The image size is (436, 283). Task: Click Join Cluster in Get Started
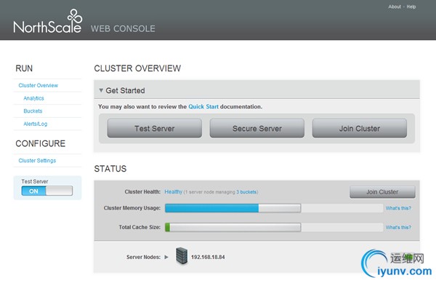(x=360, y=128)
